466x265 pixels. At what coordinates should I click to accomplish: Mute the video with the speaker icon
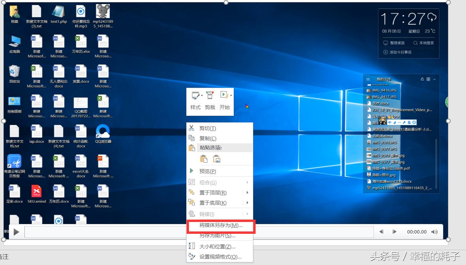click(434, 232)
